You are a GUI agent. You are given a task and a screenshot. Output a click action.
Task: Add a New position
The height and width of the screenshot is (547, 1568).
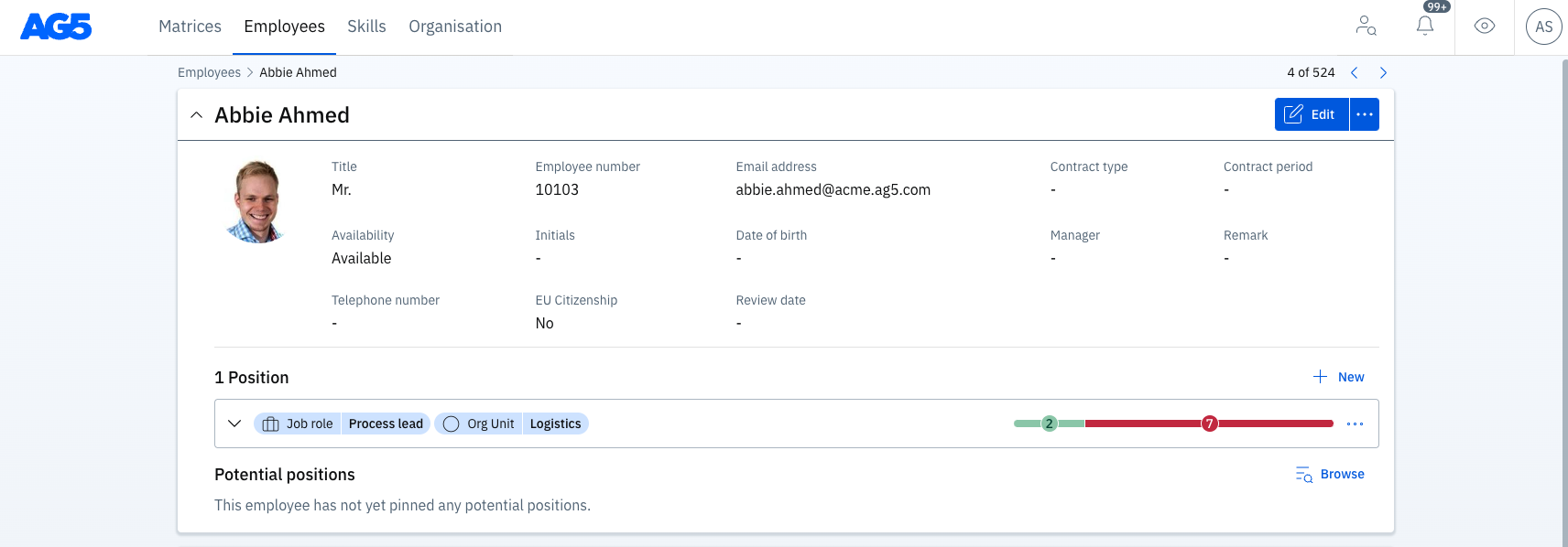tap(1339, 377)
